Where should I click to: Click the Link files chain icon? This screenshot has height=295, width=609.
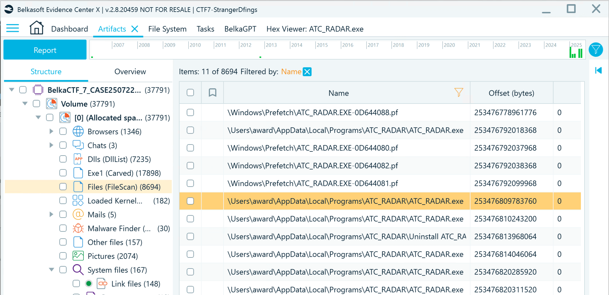pos(102,284)
